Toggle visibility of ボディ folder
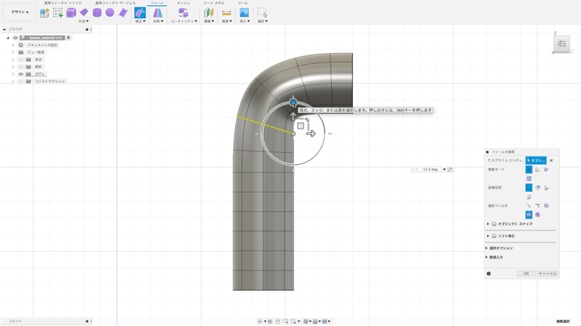This screenshot has width=581, height=326. (21, 74)
